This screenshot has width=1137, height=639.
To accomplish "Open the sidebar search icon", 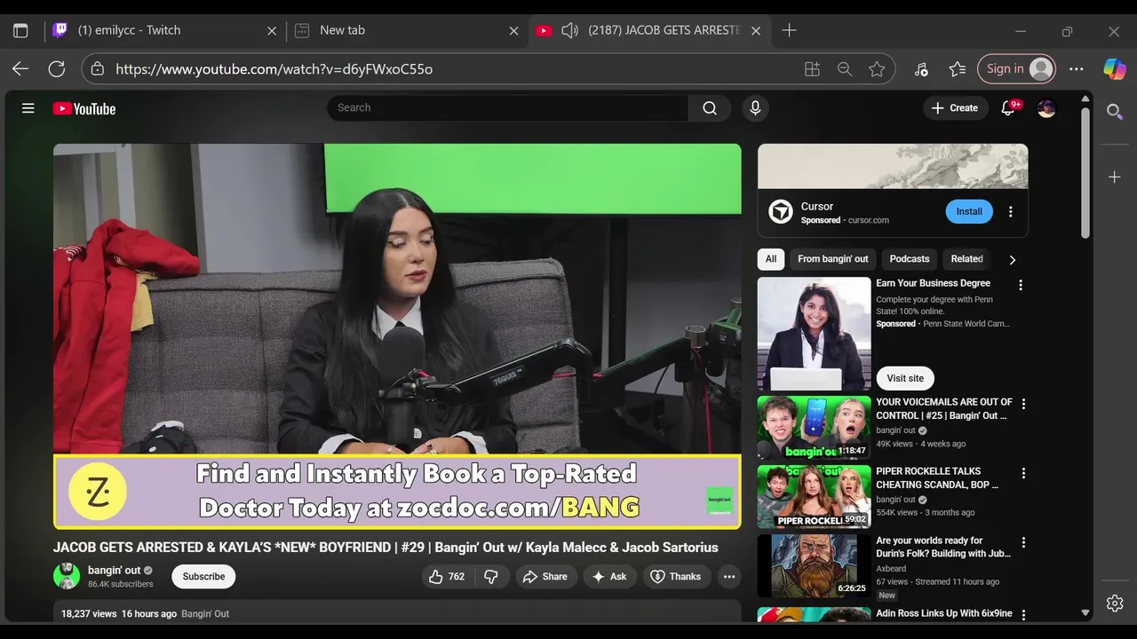I will (1115, 112).
